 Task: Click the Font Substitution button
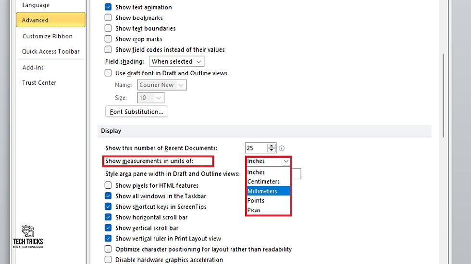click(x=136, y=112)
